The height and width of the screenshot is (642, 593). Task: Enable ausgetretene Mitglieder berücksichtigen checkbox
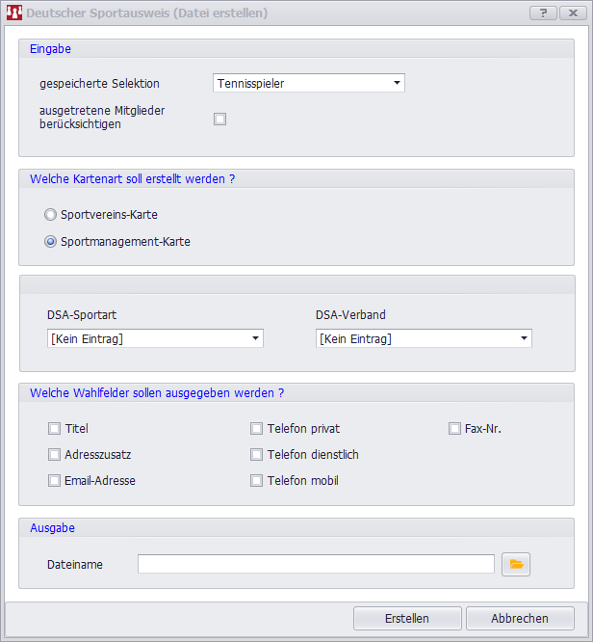[219, 119]
